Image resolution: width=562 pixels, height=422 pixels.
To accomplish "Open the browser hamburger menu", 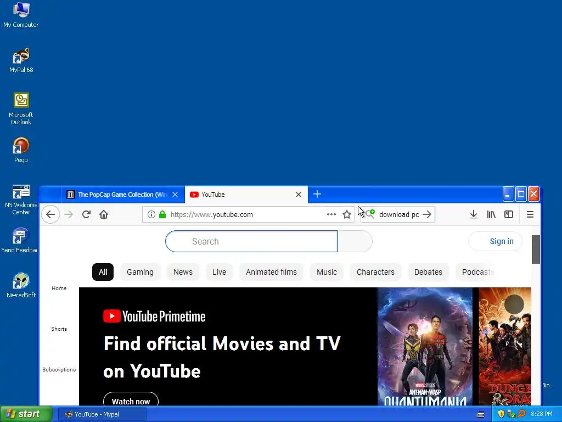I will click(x=530, y=215).
